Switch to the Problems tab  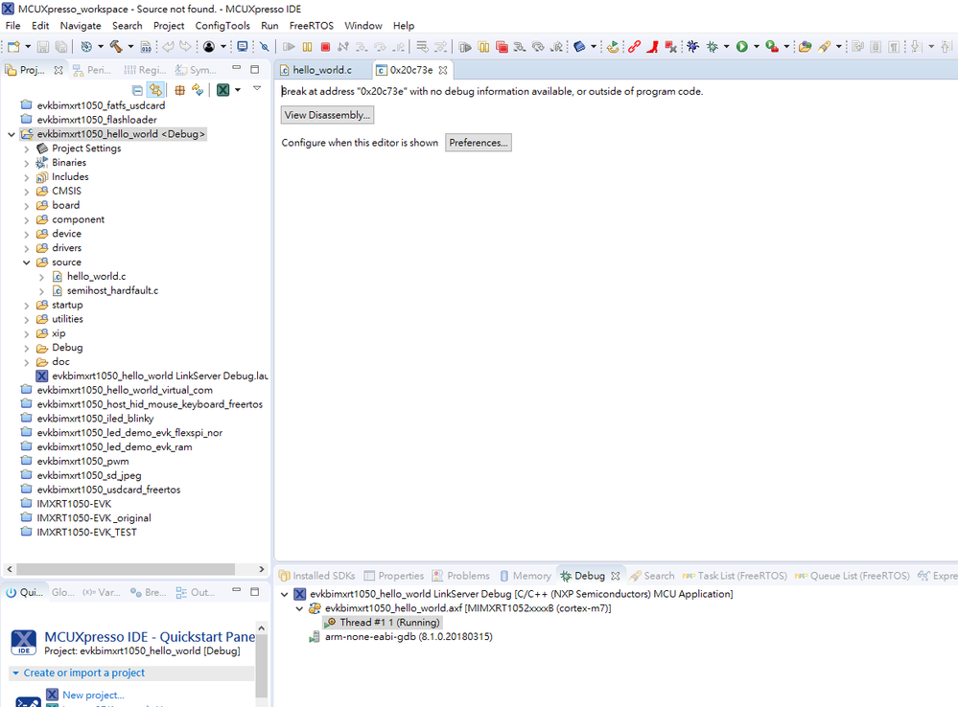tap(461, 576)
